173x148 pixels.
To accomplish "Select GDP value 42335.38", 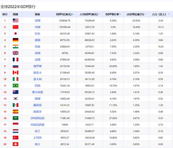I will [x=65, y=34].
